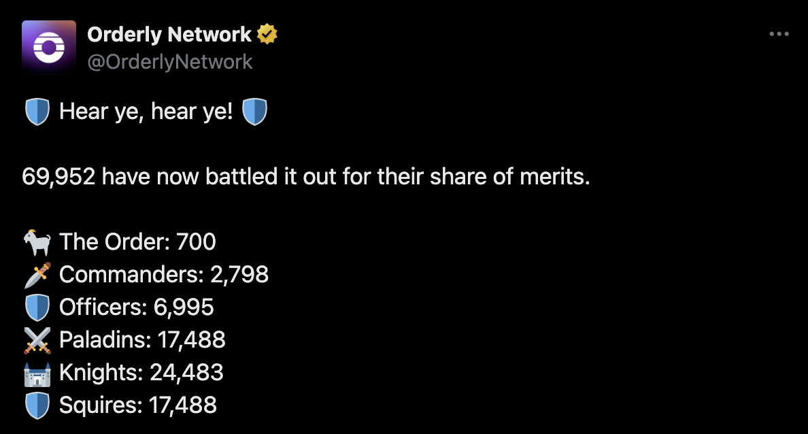Click the gold verified badge

click(267, 35)
